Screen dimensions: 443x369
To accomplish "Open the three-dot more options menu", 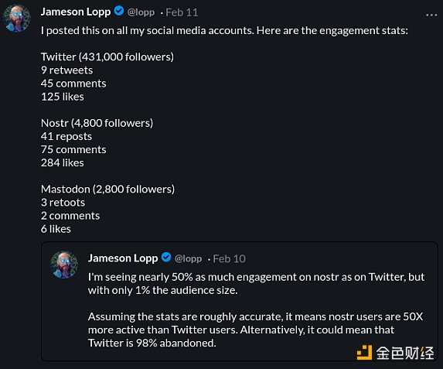I will (431, 15).
